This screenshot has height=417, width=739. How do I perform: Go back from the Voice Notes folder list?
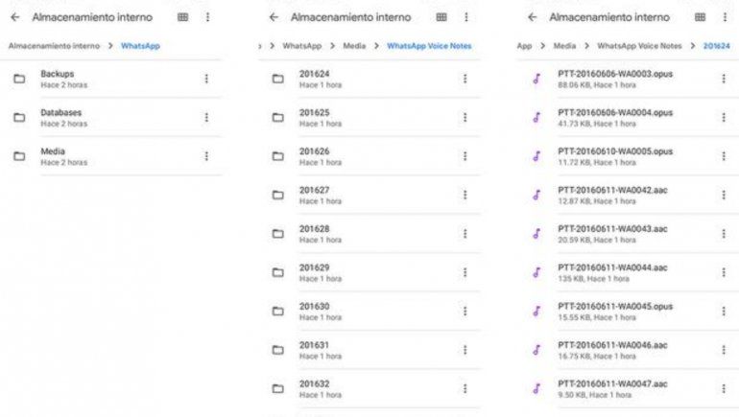tap(274, 17)
